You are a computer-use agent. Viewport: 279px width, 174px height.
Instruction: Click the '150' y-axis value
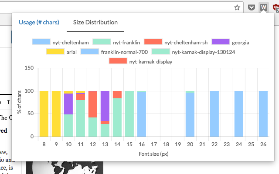[x=29, y=68]
